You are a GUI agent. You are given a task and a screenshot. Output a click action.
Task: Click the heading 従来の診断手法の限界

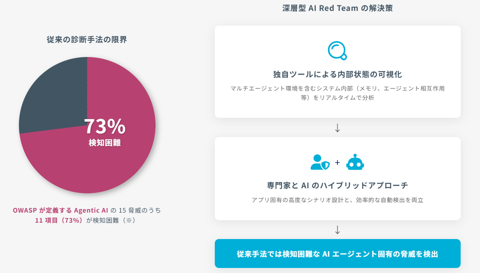87,40
